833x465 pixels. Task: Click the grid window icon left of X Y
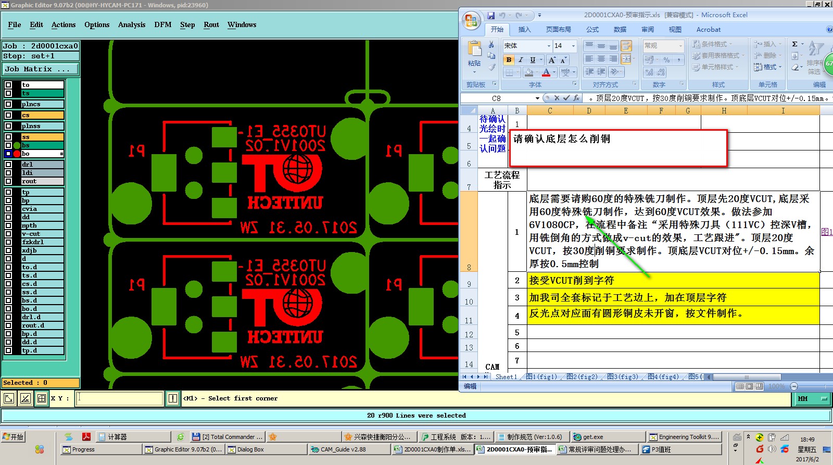tap(42, 399)
